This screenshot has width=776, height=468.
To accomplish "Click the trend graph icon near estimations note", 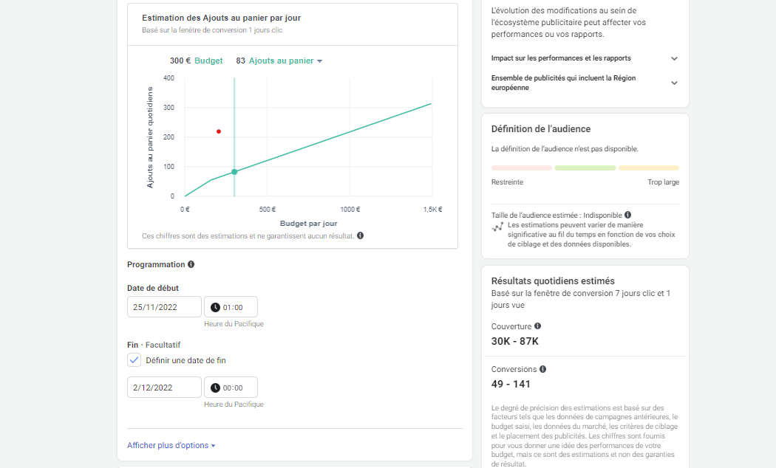I will [x=497, y=227].
